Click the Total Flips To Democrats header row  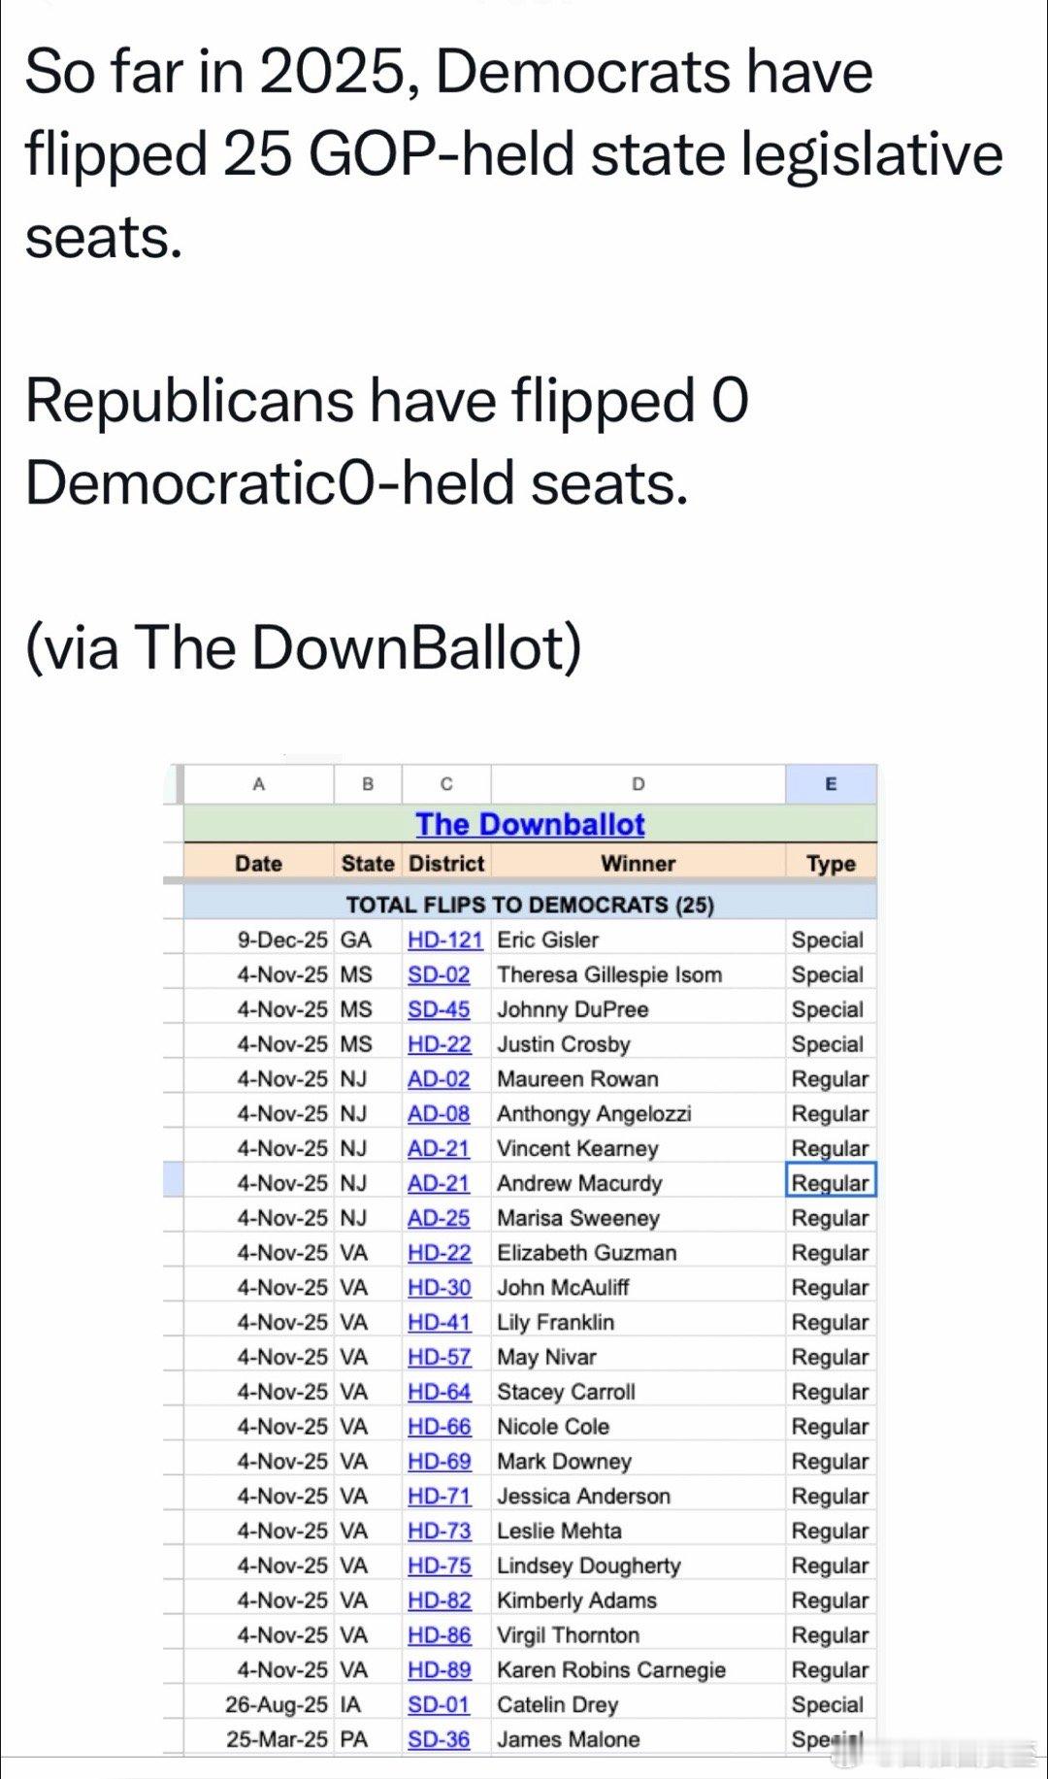[530, 905]
